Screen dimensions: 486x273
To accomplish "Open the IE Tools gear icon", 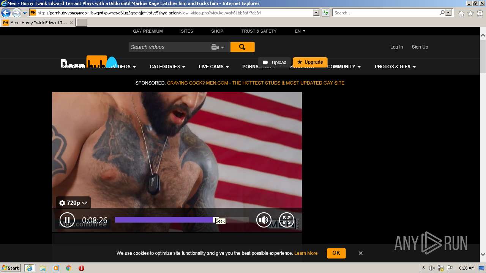I will click(480, 13).
